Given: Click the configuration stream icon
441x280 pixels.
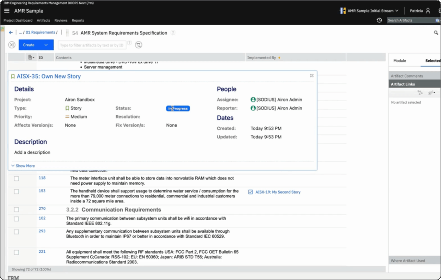Looking at the screenshot, I should (x=342, y=11).
